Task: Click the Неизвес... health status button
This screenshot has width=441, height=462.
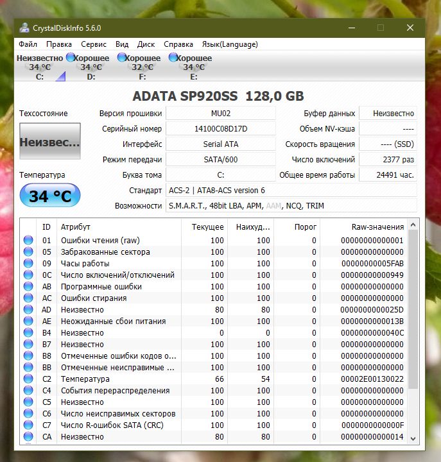Action: (x=50, y=141)
